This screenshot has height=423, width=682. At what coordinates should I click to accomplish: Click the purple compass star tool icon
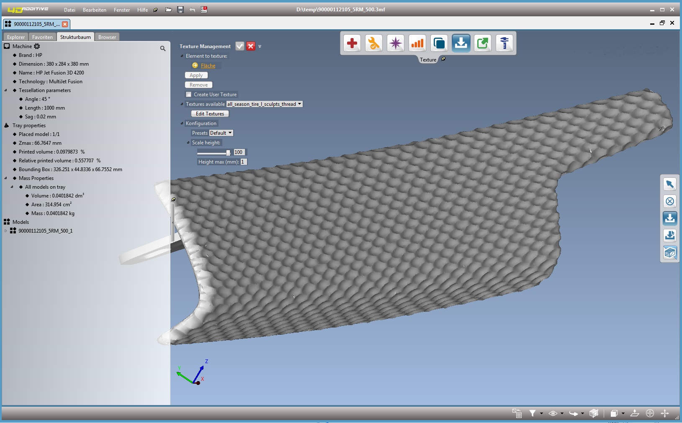(x=396, y=43)
